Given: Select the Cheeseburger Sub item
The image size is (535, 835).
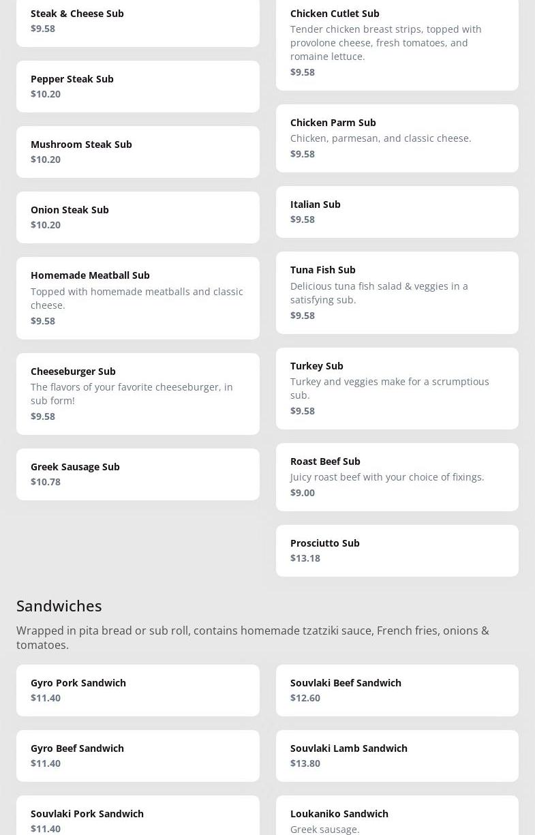Looking at the screenshot, I should click(138, 394).
